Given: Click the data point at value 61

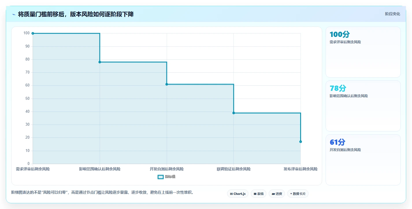Looking at the screenshot, I should click(x=167, y=84).
